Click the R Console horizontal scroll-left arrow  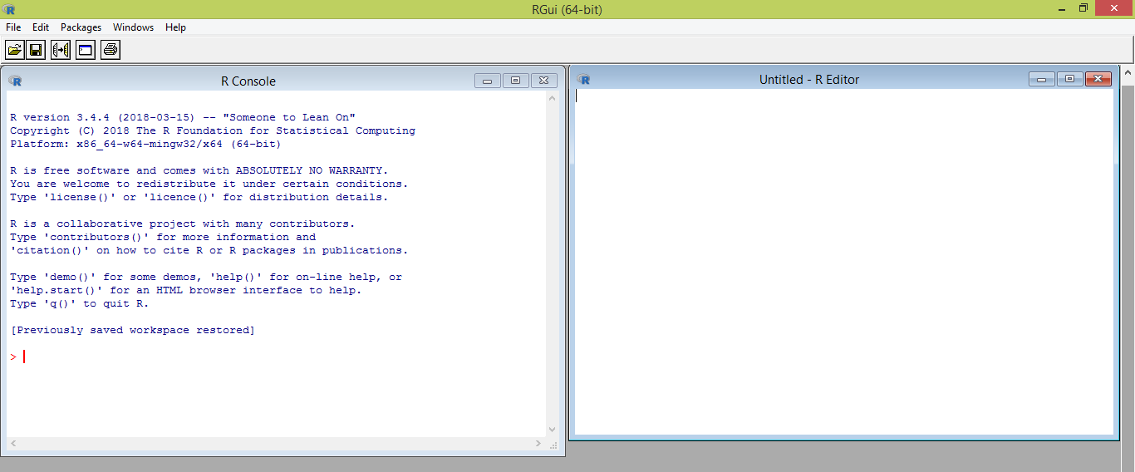[12, 444]
